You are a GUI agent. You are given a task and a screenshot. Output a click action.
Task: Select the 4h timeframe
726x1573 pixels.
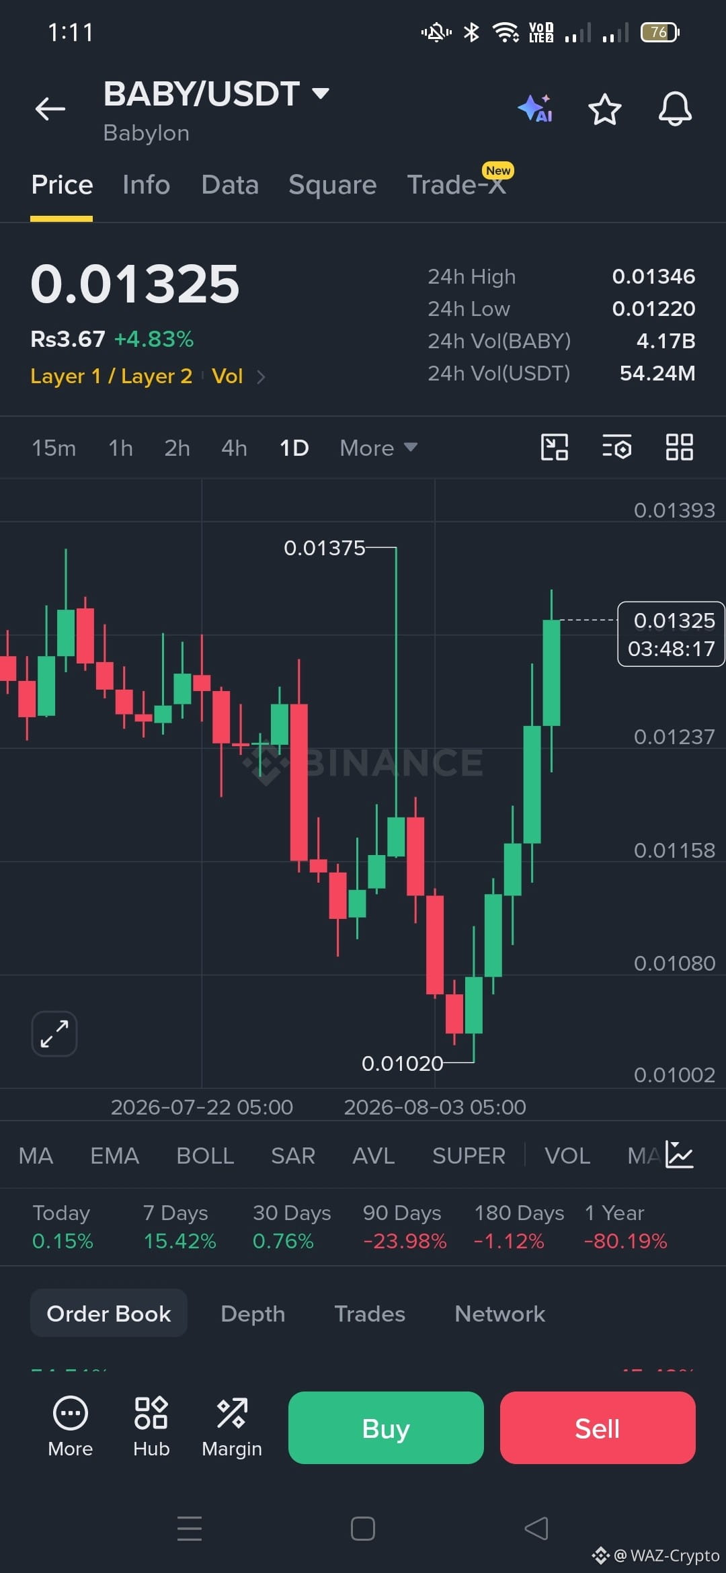click(x=235, y=448)
